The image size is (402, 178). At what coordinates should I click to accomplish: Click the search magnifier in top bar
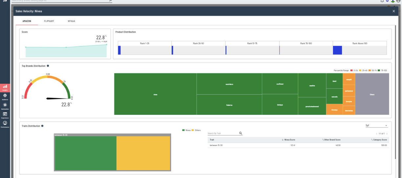click(x=110, y=1)
